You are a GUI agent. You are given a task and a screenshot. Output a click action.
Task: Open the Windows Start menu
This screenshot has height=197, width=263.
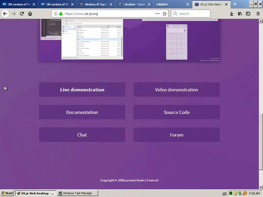(x=7, y=193)
